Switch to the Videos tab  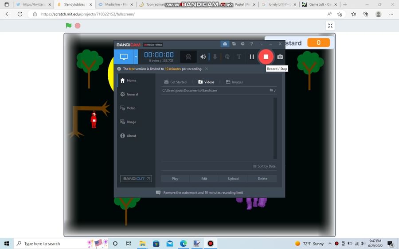tap(206, 82)
